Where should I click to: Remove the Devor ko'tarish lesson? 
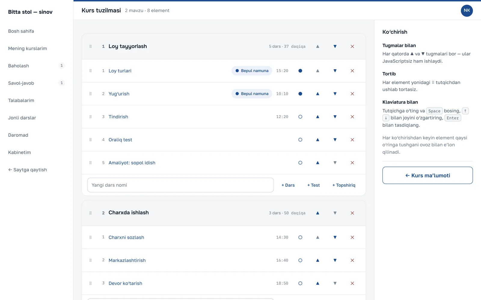point(352,283)
